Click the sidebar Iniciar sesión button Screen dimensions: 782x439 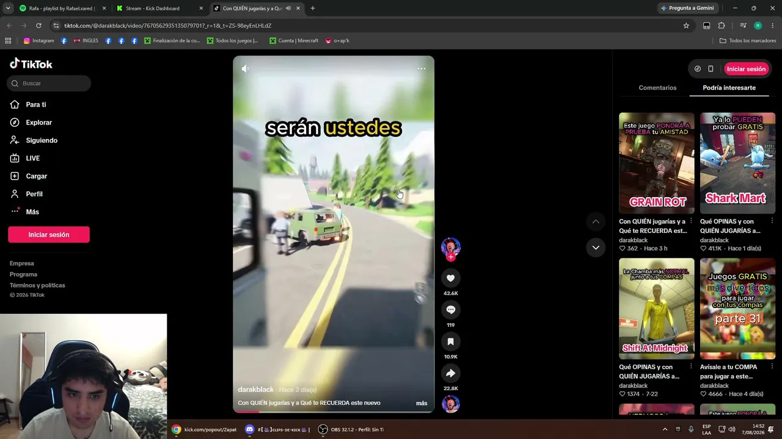[x=49, y=235]
